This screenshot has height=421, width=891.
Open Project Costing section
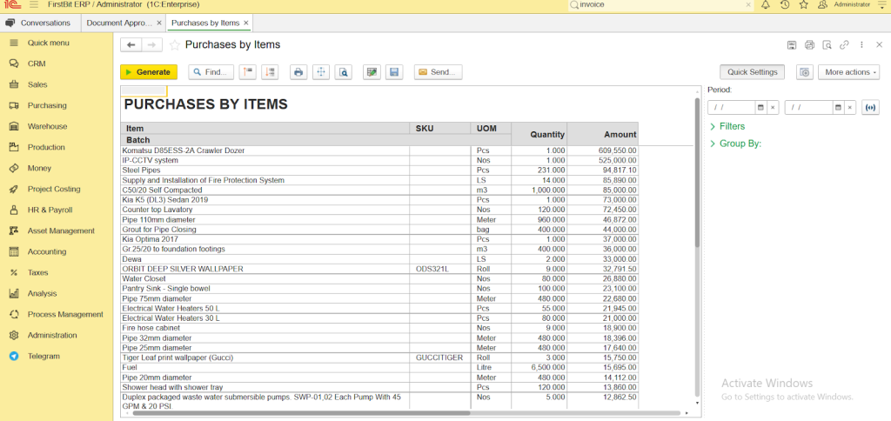click(54, 190)
